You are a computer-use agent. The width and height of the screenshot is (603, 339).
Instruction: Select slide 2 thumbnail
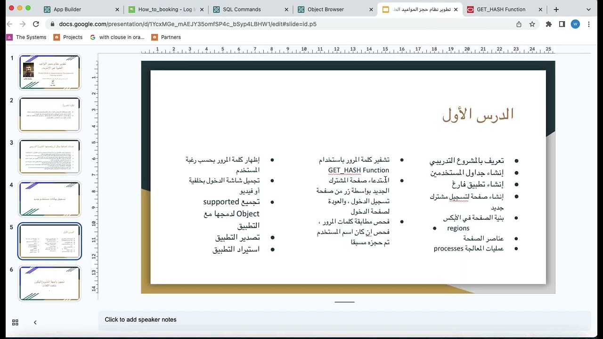[x=49, y=114]
